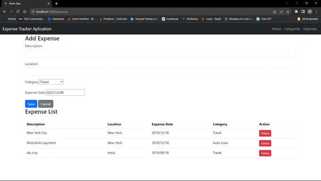This screenshot has height=181, width=321.
Task: Delete the New York trip expense
Action: 265,133
